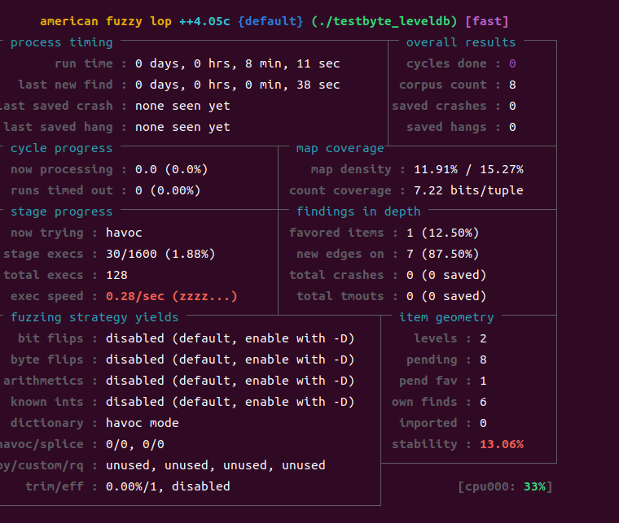The height and width of the screenshot is (523, 619).
Task: Click the green cpu000 33% indicator
Action: coord(534,486)
